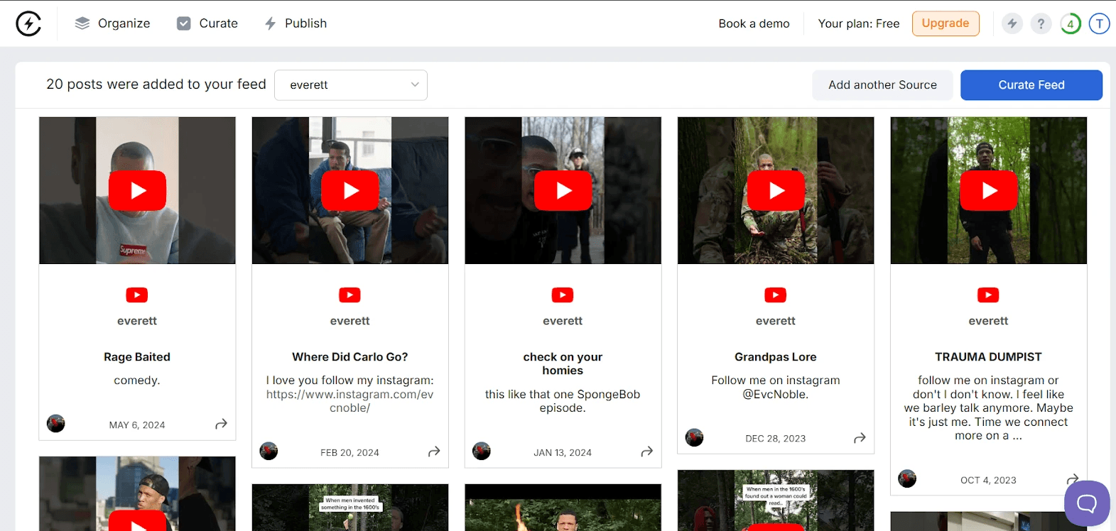
Task: Click author avatar on Rage Baited card
Action: click(56, 424)
